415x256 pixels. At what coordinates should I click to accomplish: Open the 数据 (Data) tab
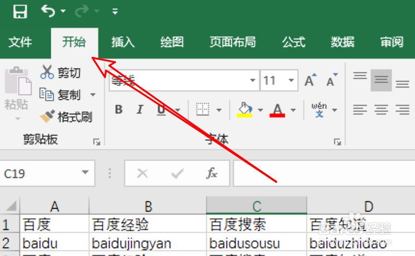click(342, 42)
